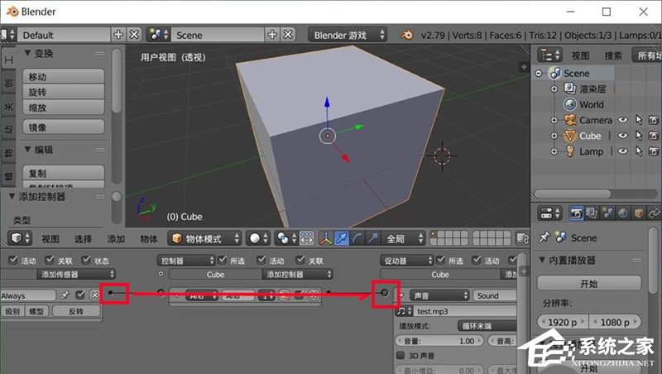Click the music note icon beside test.mp3
Screen dimensions: 662x374
click(402, 311)
